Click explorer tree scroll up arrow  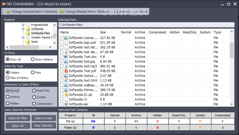[x=55, y=25]
